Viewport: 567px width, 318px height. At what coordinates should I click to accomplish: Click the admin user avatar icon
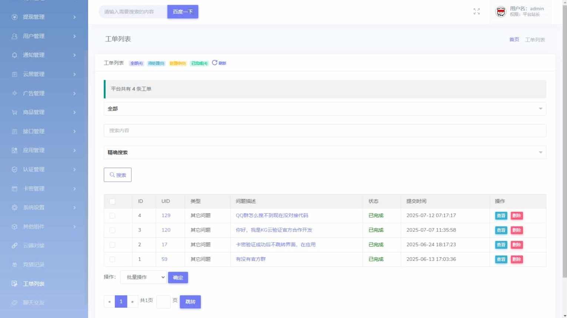[501, 12]
